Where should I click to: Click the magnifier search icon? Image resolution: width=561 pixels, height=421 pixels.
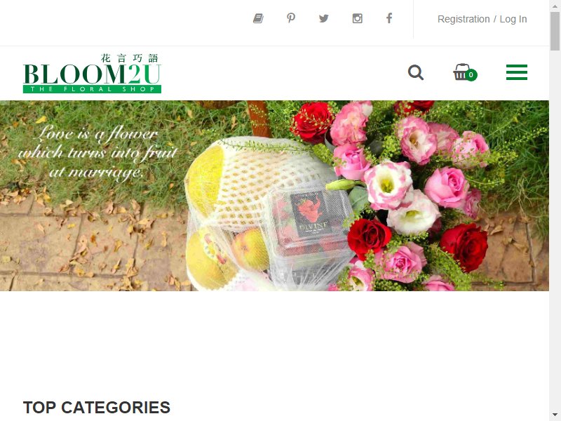[416, 73]
